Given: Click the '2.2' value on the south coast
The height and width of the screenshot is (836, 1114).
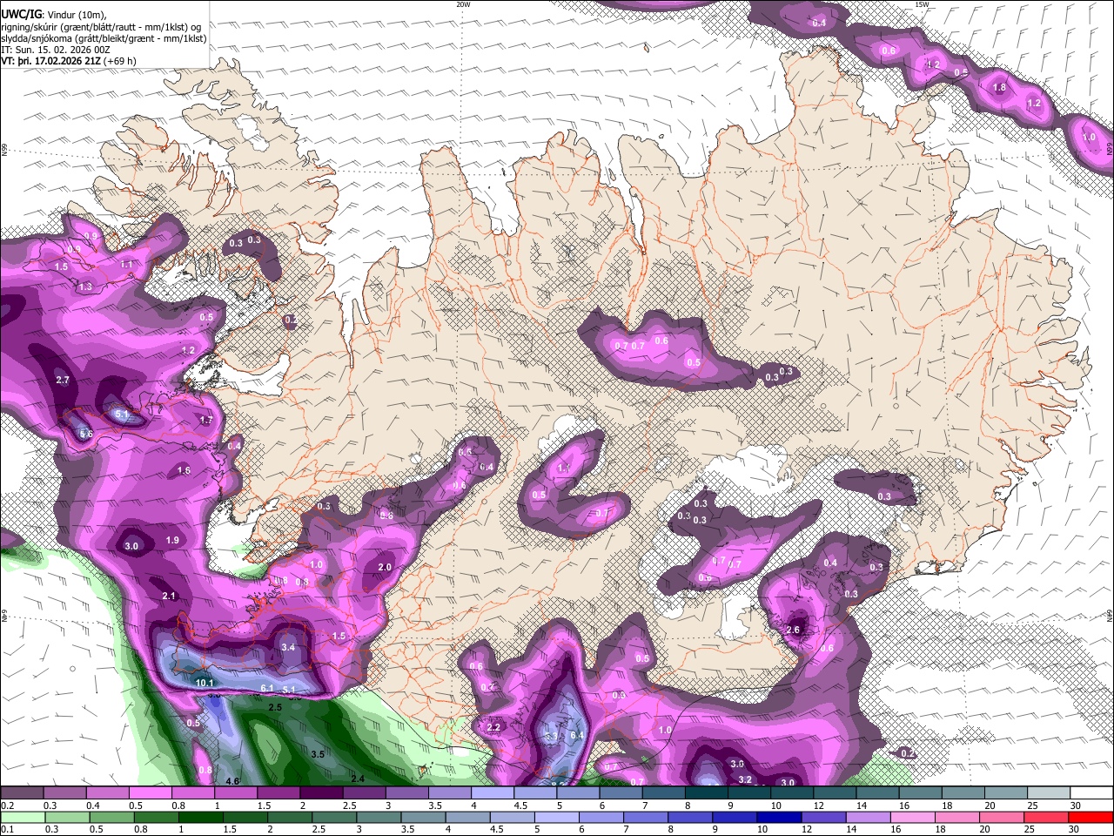Looking at the screenshot, I should point(493,728).
